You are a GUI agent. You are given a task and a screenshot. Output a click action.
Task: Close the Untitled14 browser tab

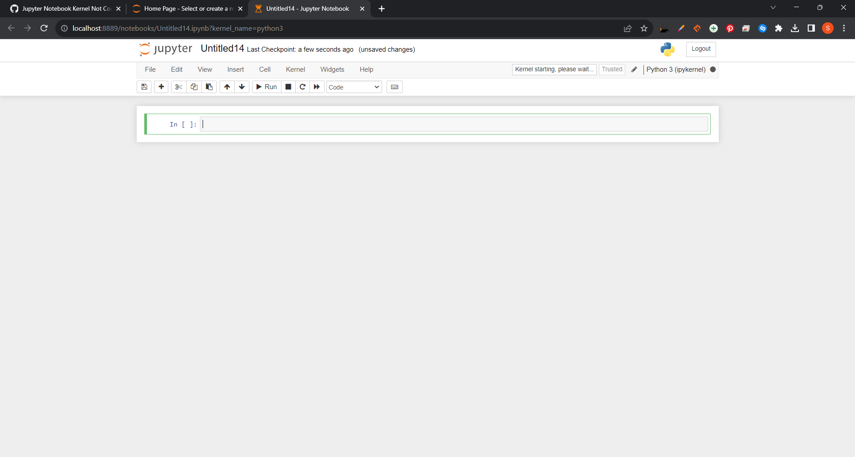(362, 8)
